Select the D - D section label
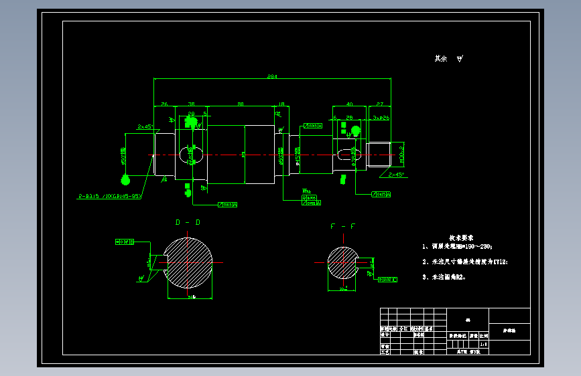The image size is (581, 376). (x=188, y=222)
